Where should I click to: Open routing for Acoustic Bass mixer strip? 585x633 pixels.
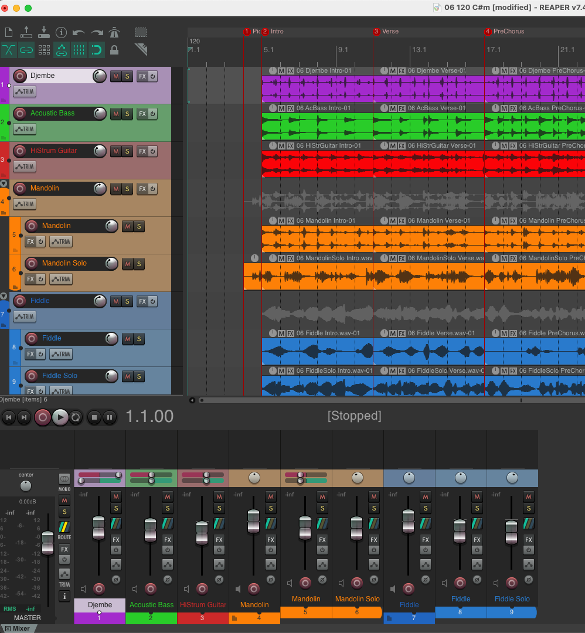[x=168, y=524]
